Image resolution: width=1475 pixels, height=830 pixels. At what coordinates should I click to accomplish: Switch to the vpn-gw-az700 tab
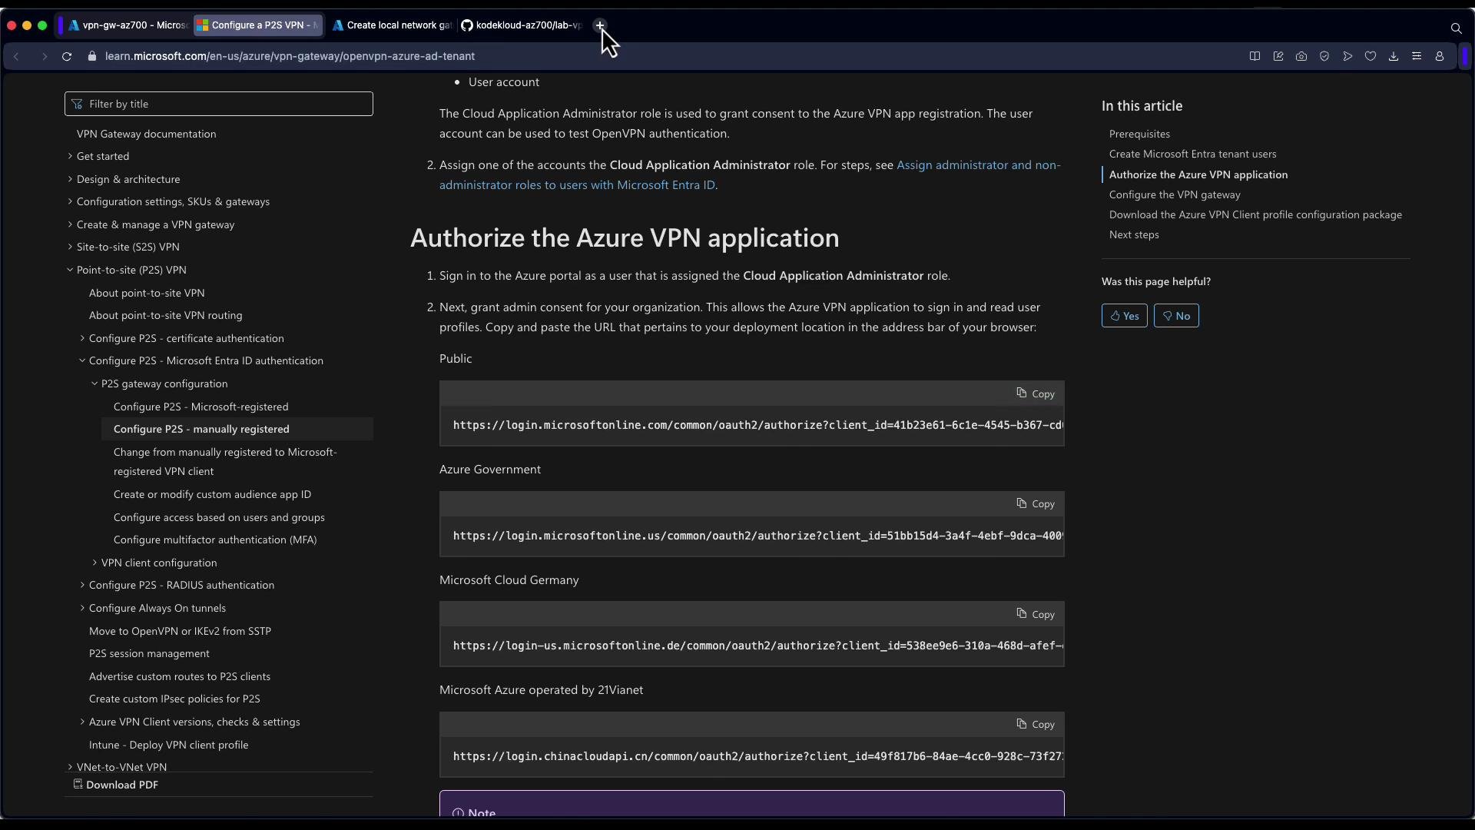pyautogui.click(x=127, y=25)
